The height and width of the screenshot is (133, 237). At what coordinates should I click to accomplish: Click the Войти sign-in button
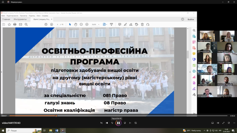(191, 19)
